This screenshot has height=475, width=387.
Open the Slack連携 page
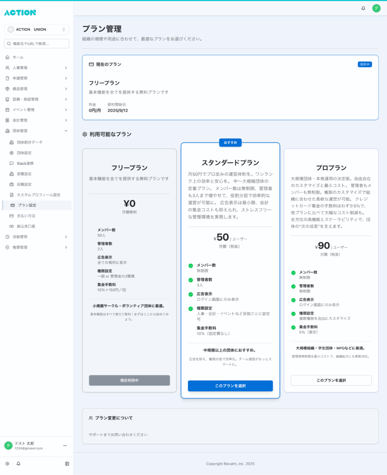(25, 163)
